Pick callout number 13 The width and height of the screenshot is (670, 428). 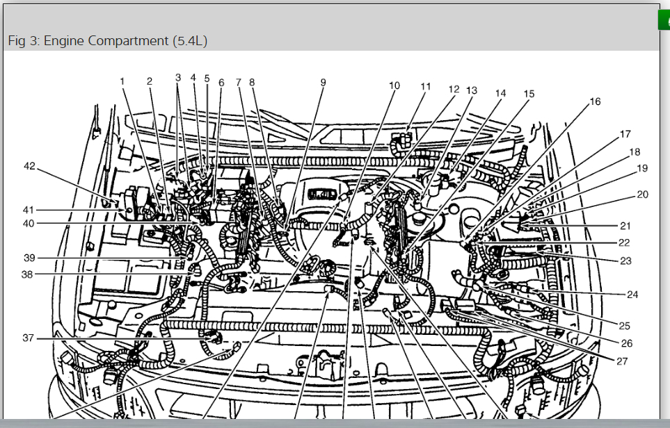[x=471, y=90]
